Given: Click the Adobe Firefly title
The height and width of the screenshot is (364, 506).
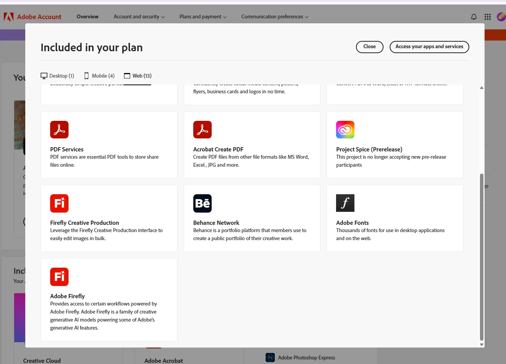Looking at the screenshot, I should click(x=67, y=296).
